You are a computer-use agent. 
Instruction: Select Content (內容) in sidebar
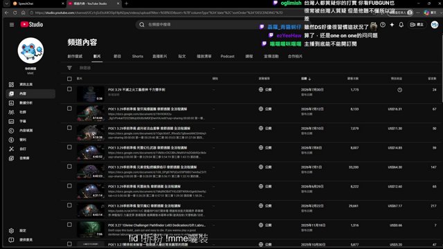(x=30, y=94)
